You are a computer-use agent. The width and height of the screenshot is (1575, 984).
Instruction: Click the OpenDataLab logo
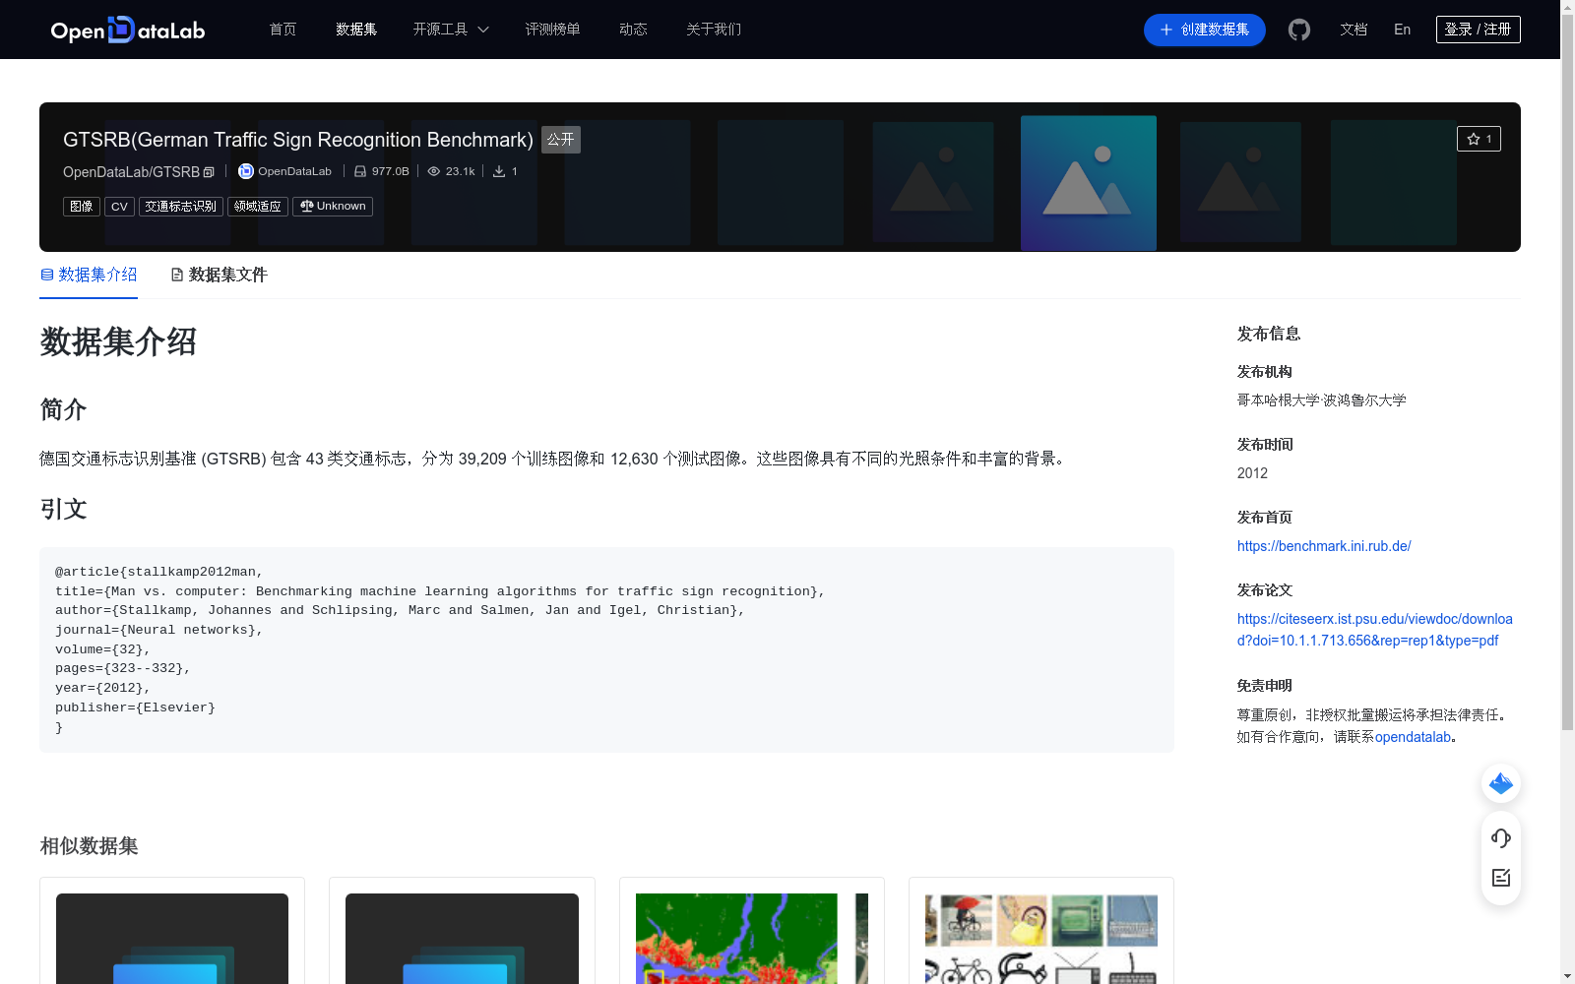(128, 30)
